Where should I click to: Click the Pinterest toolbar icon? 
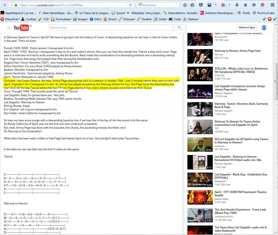[263, 5]
